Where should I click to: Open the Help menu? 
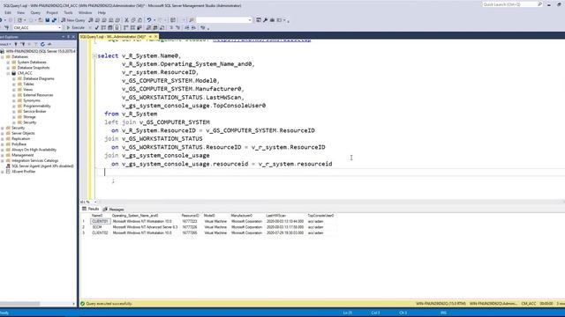tap(102, 12)
